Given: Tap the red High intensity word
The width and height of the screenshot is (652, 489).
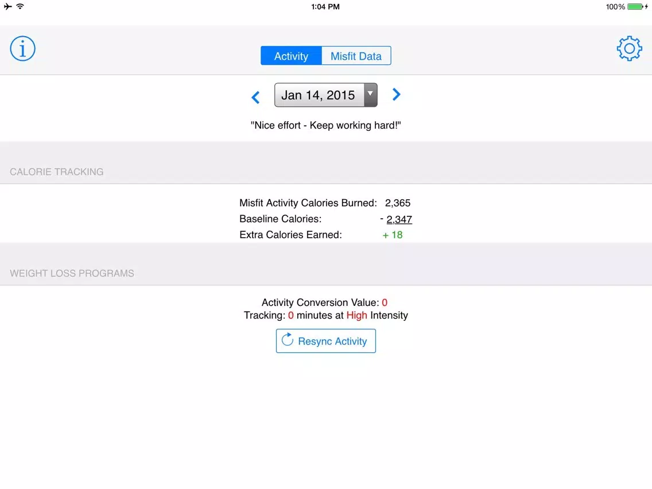Looking at the screenshot, I should 357,315.
